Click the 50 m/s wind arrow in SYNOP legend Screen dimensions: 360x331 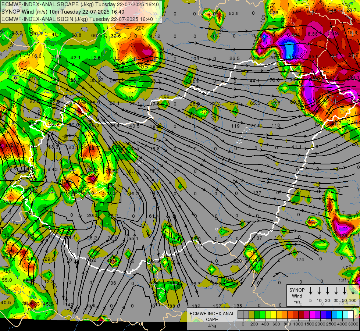pos(345,291)
